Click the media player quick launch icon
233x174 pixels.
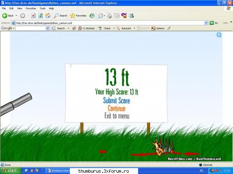tap(37, 171)
